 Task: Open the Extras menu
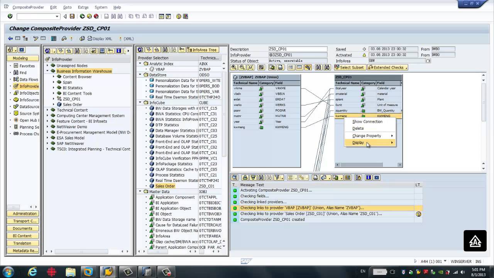tap(83, 7)
